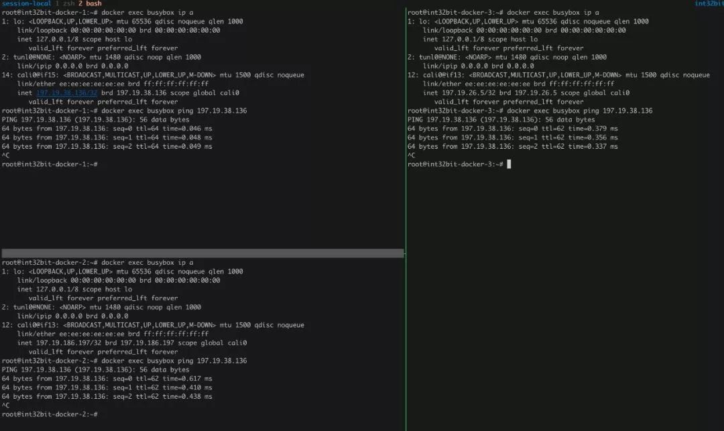Click the ping reply with time=0.048 ms
This screenshot has height=431, width=724.
click(107, 137)
